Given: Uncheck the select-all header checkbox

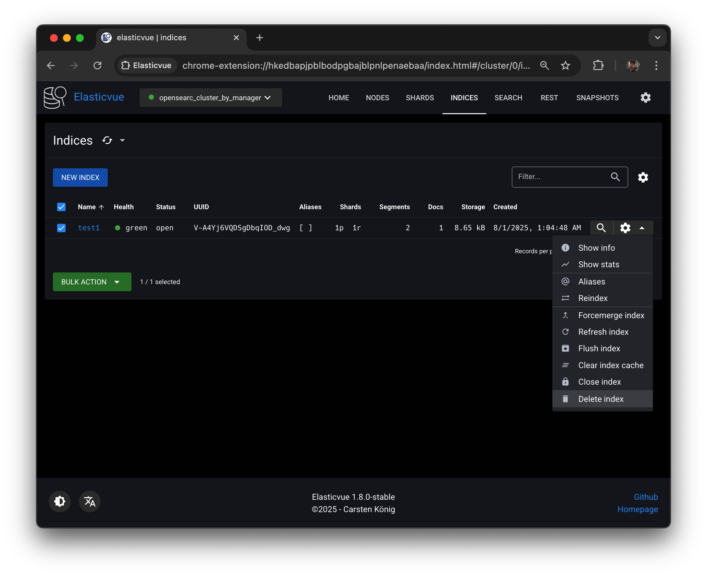Looking at the screenshot, I should (x=61, y=207).
